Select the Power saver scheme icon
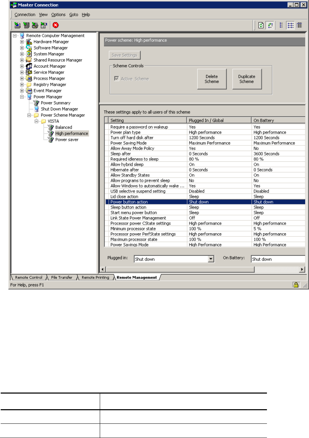This screenshot has height=438, width=309. point(51,140)
